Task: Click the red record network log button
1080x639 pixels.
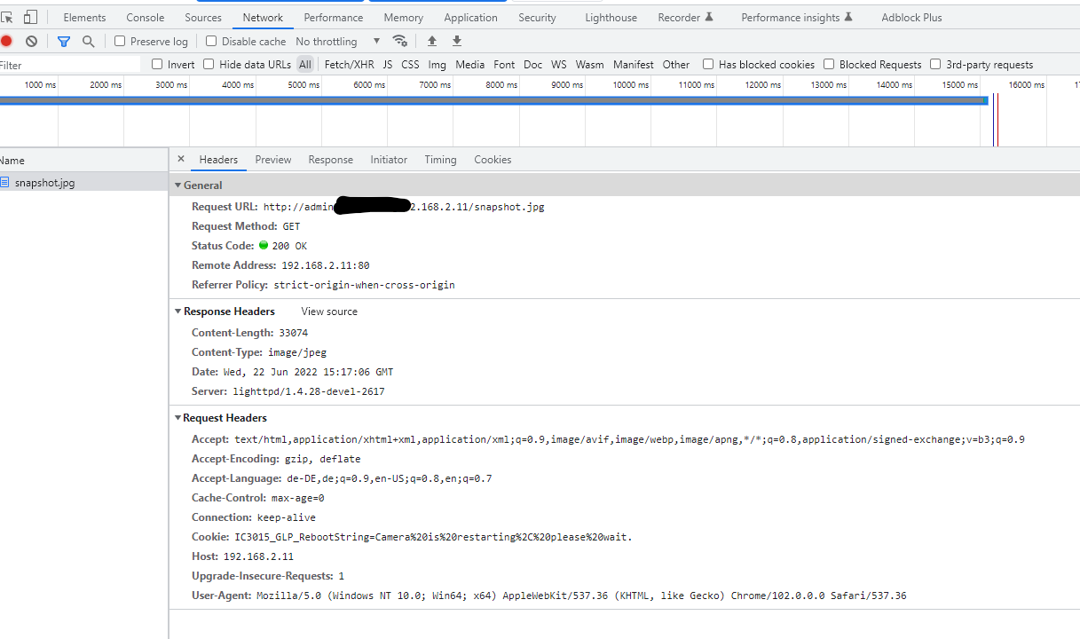Action: [6, 41]
